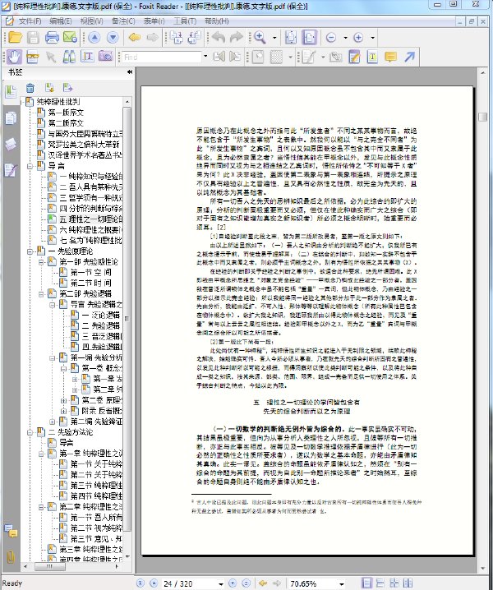Collapse the 第一部 先验感性论 node
Viewport: 493px width, 590px height.
41,262
